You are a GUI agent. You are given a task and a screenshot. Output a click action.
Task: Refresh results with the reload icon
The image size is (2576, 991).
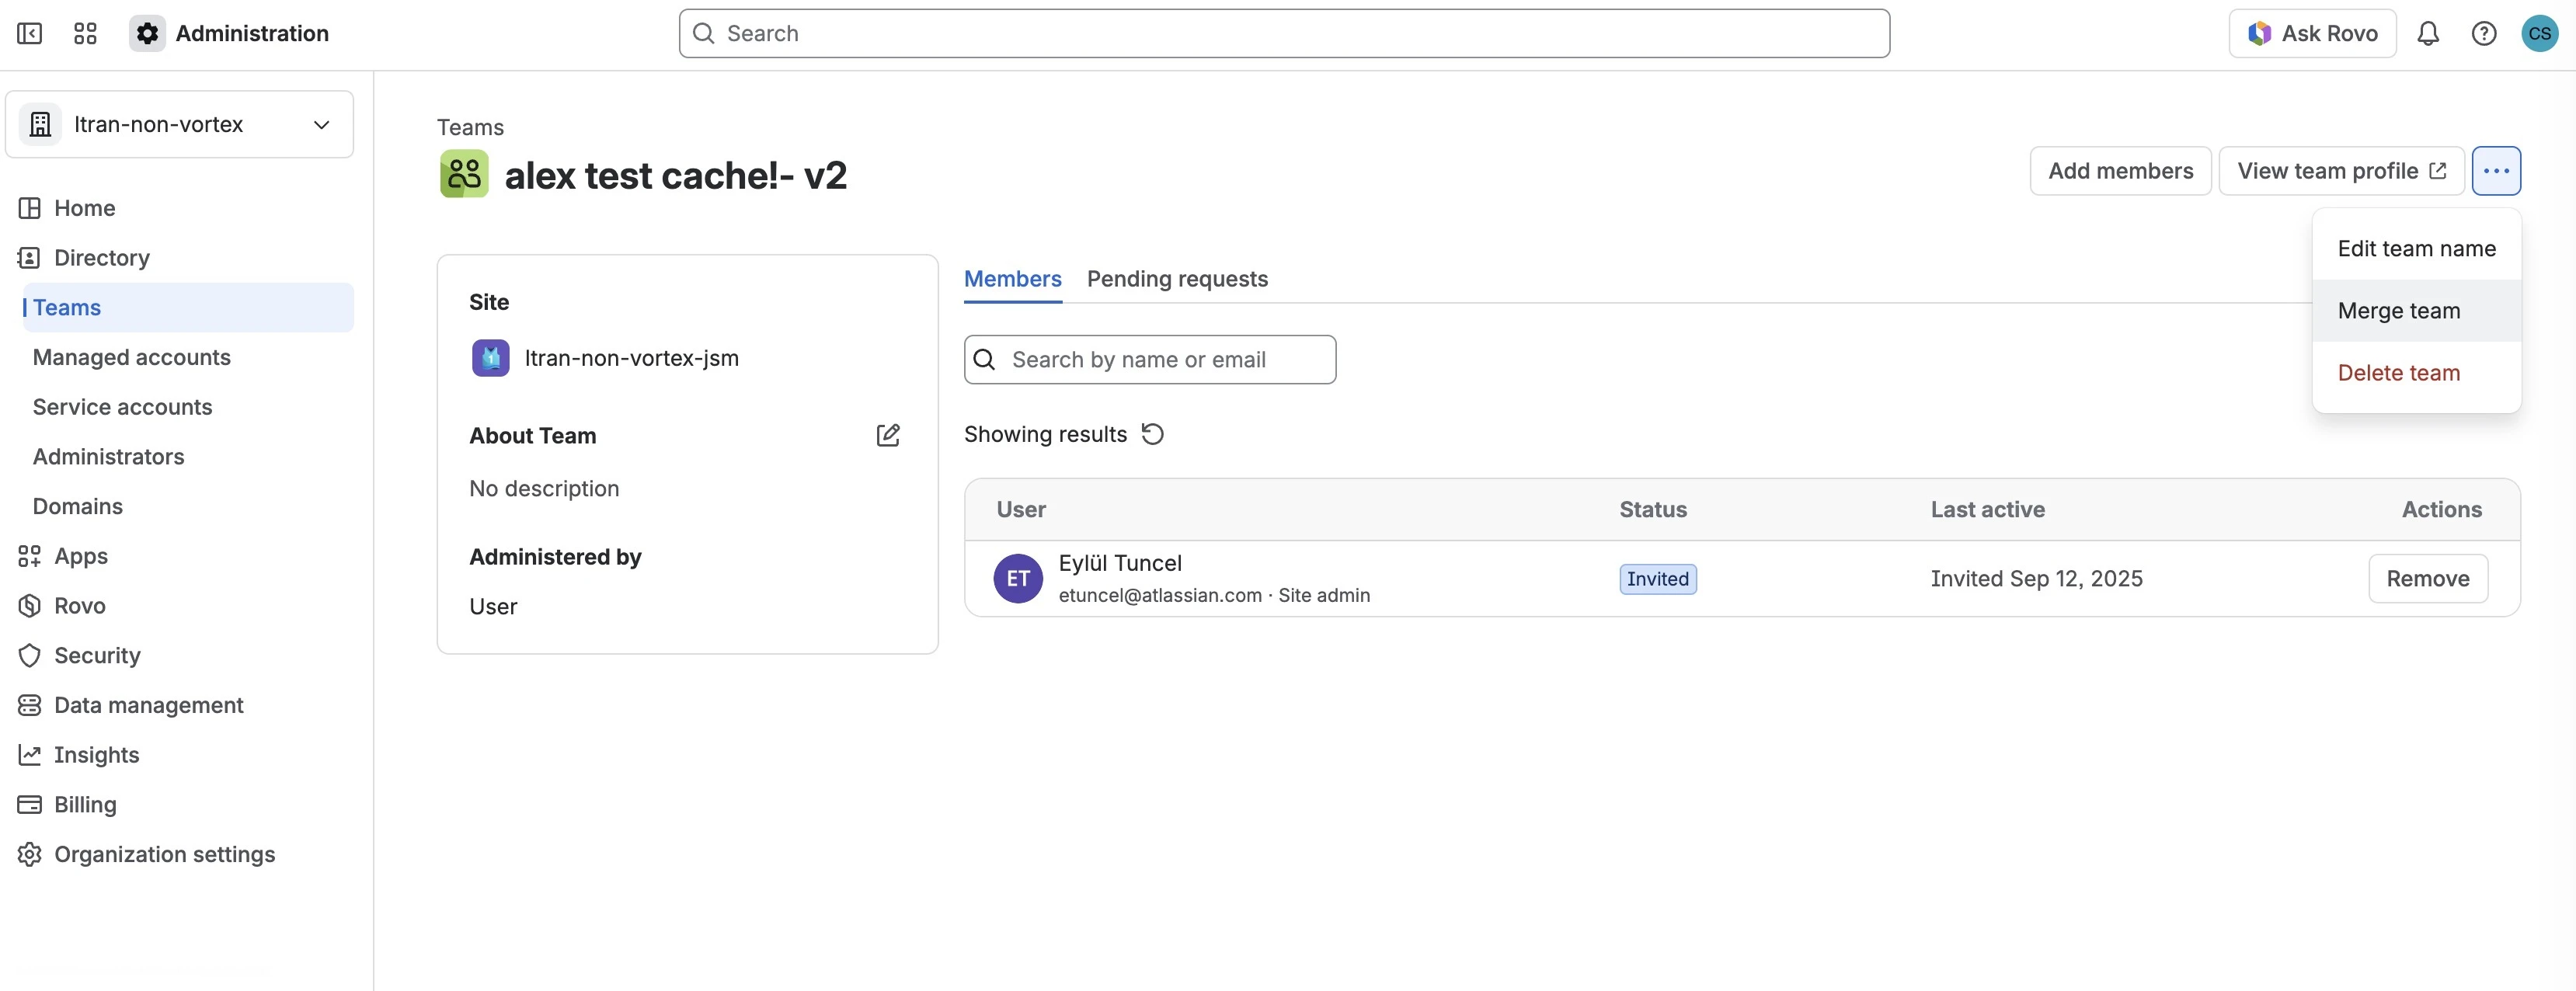pyautogui.click(x=1153, y=434)
